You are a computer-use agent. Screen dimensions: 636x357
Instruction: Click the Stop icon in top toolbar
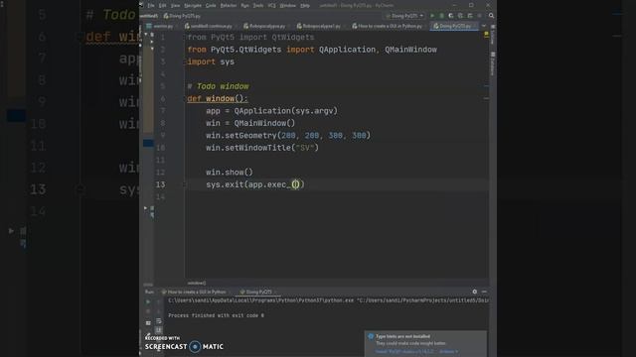pyautogui.click(x=479, y=16)
